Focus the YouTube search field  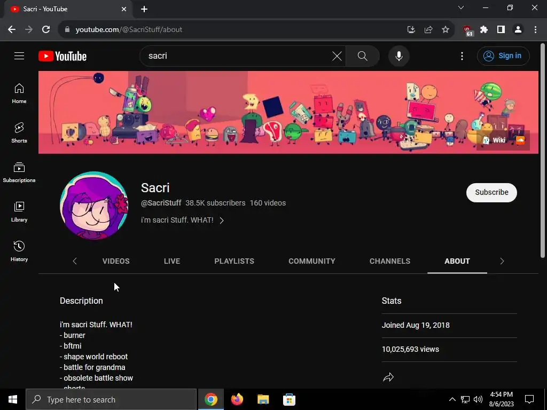pos(238,56)
